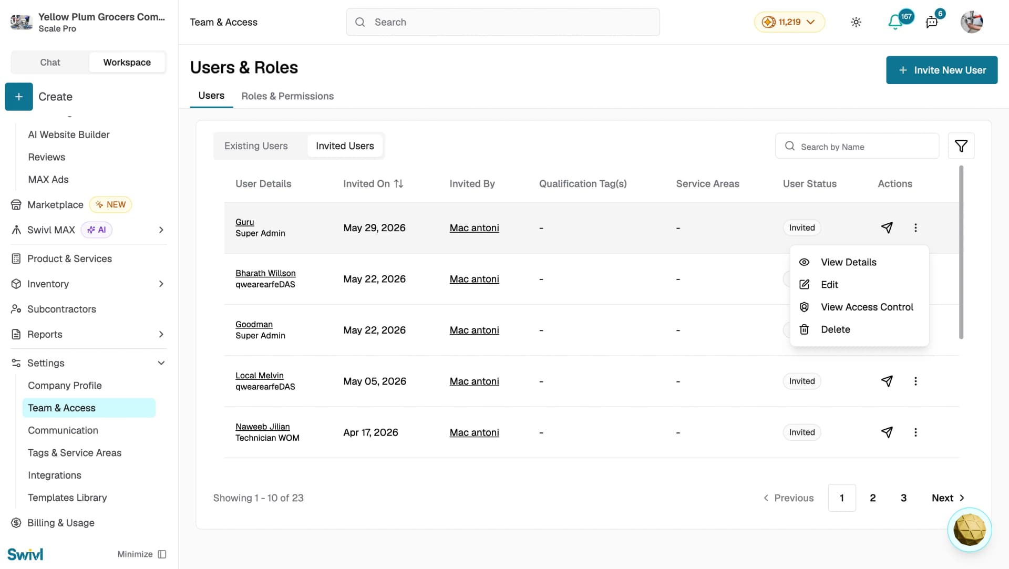
Task: Collapse Settings section chevron
Action: [x=161, y=363]
